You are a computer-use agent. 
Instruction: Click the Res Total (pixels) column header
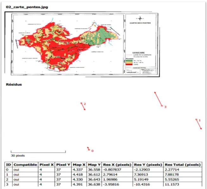183,165
